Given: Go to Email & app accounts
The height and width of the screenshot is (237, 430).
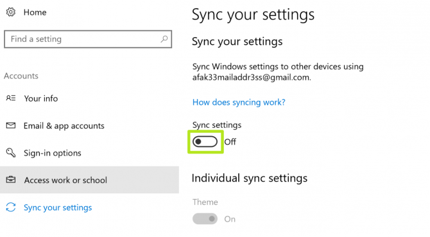Looking at the screenshot, I should [64, 126].
